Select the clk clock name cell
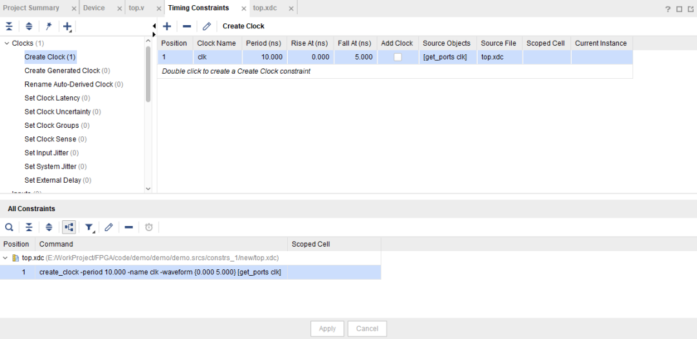This screenshot has width=697, height=339. (x=218, y=57)
